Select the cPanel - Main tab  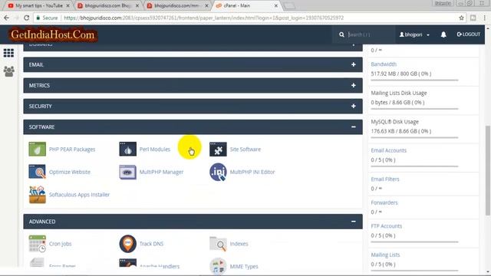tap(246, 5)
